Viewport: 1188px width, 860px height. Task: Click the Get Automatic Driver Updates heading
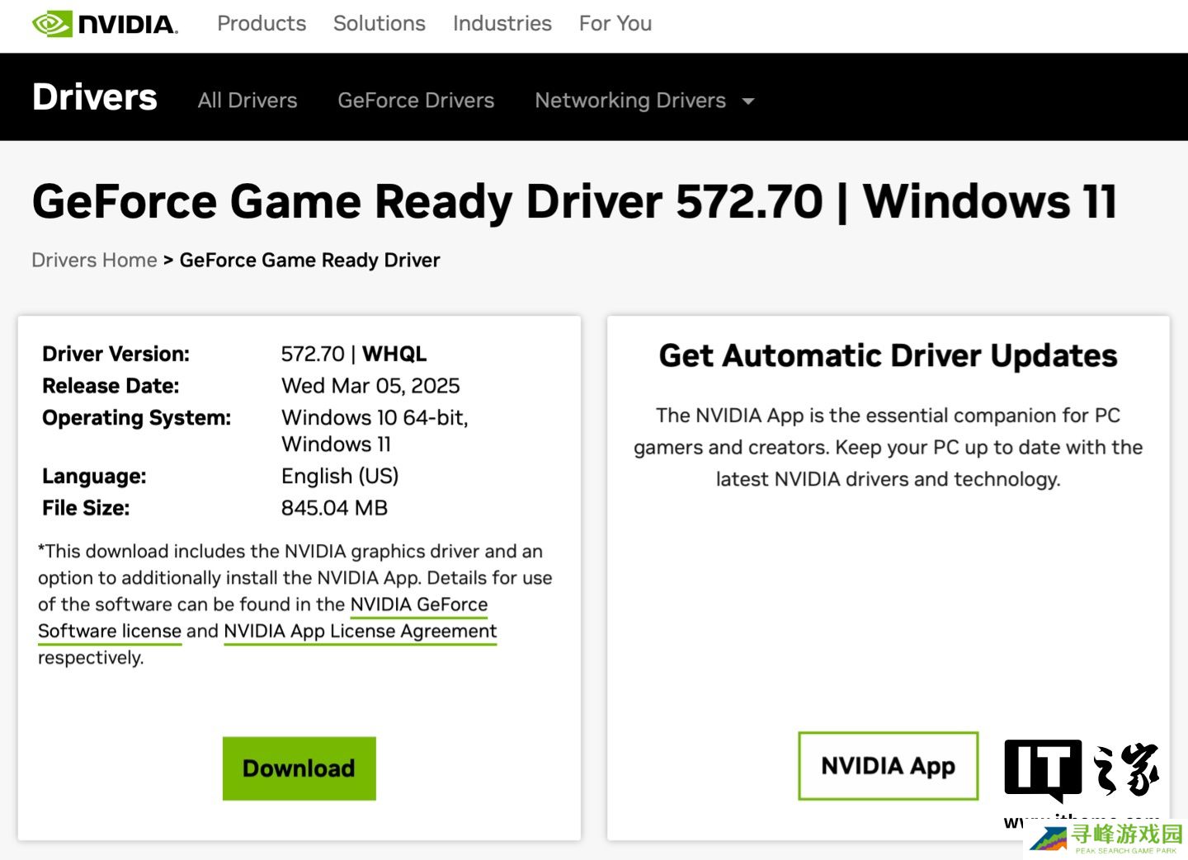click(x=888, y=356)
